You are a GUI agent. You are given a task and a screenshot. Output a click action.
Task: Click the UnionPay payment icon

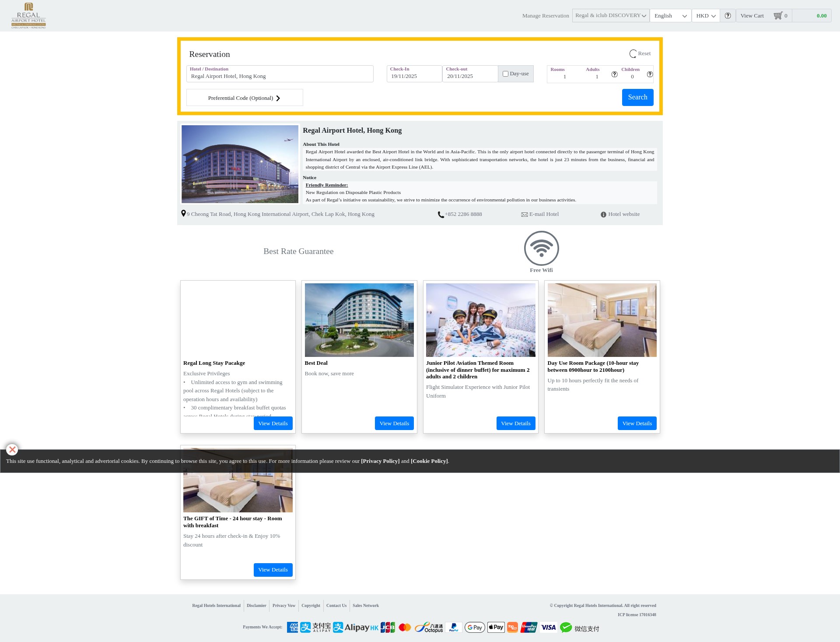pyautogui.click(x=528, y=628)
